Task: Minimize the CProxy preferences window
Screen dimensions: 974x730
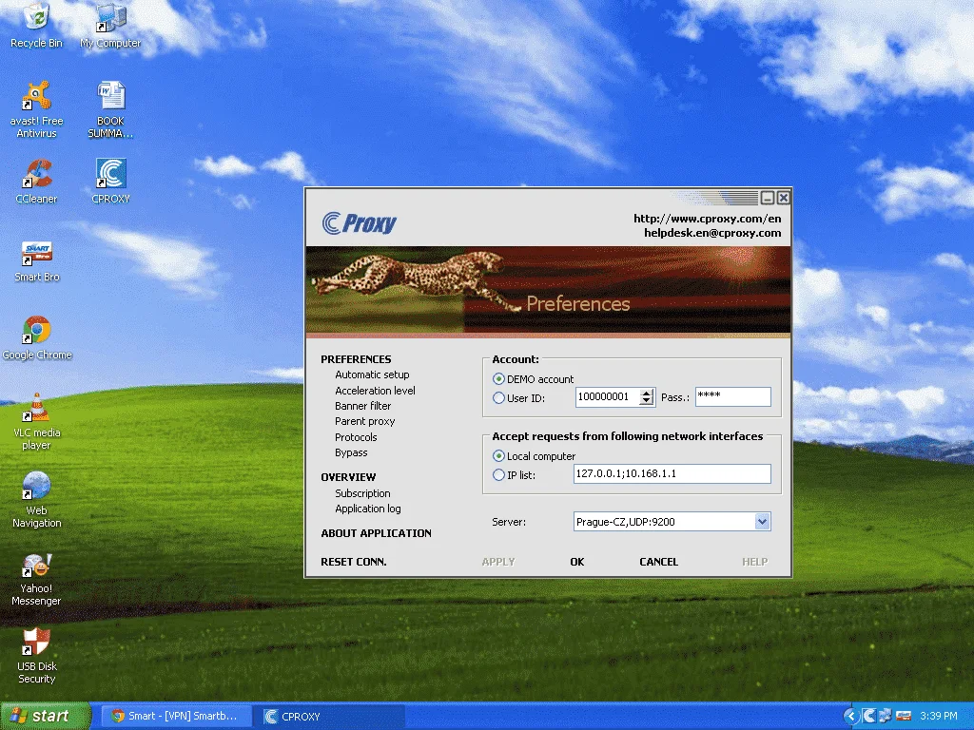Action: point(768,198)
